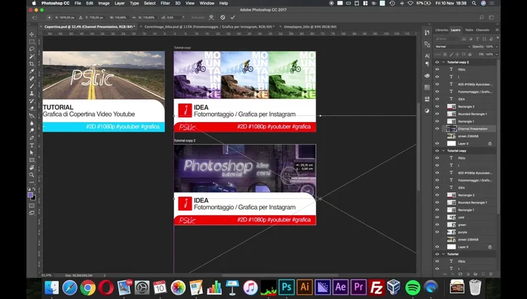
Task: Select the Rectangular Marquee tool
Action: tap(32, 41)
